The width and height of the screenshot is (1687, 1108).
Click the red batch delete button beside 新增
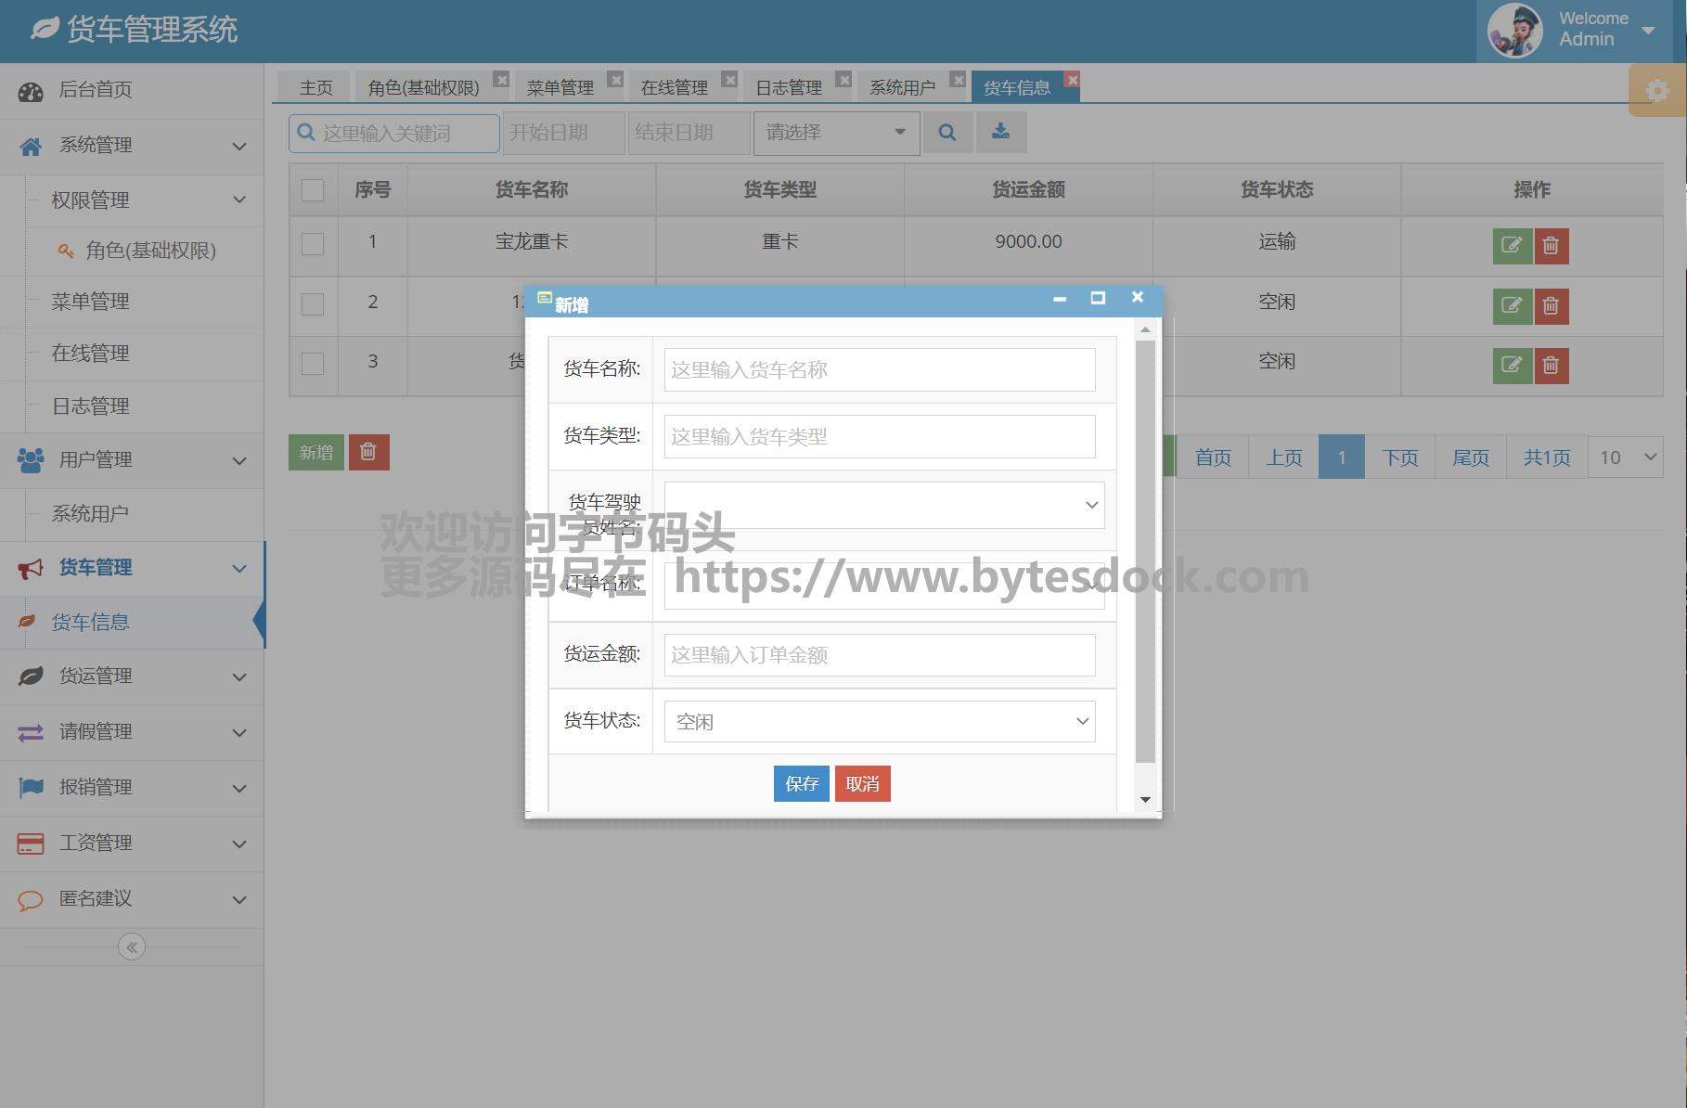[x=368, y=452]
